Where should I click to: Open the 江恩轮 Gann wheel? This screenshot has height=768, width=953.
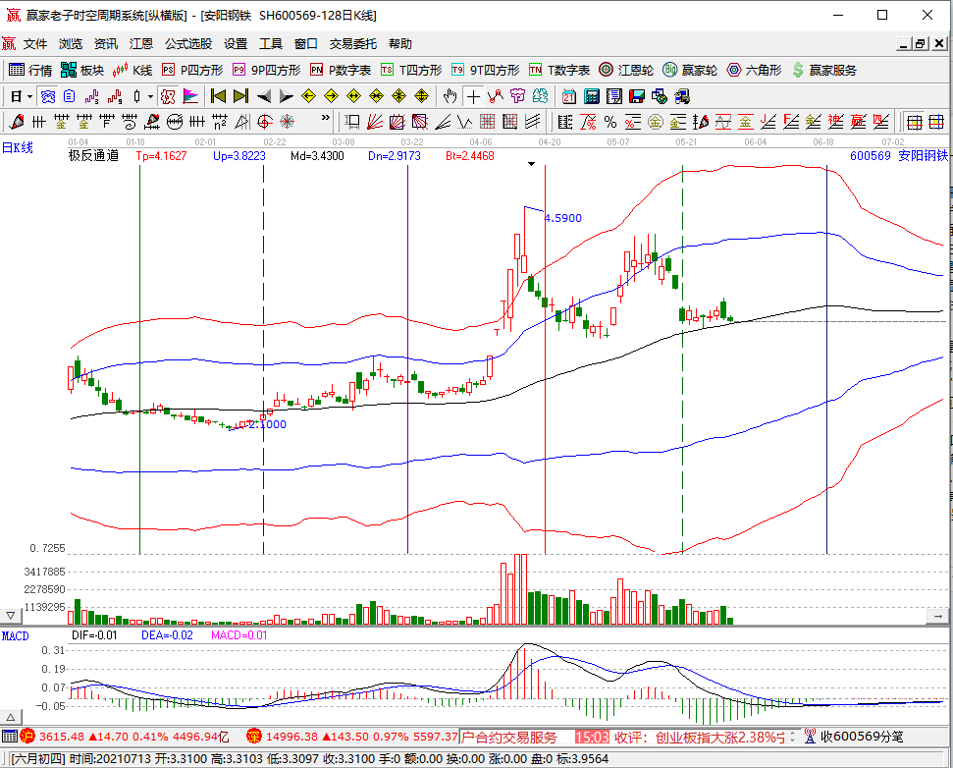[x=626, y=70]
